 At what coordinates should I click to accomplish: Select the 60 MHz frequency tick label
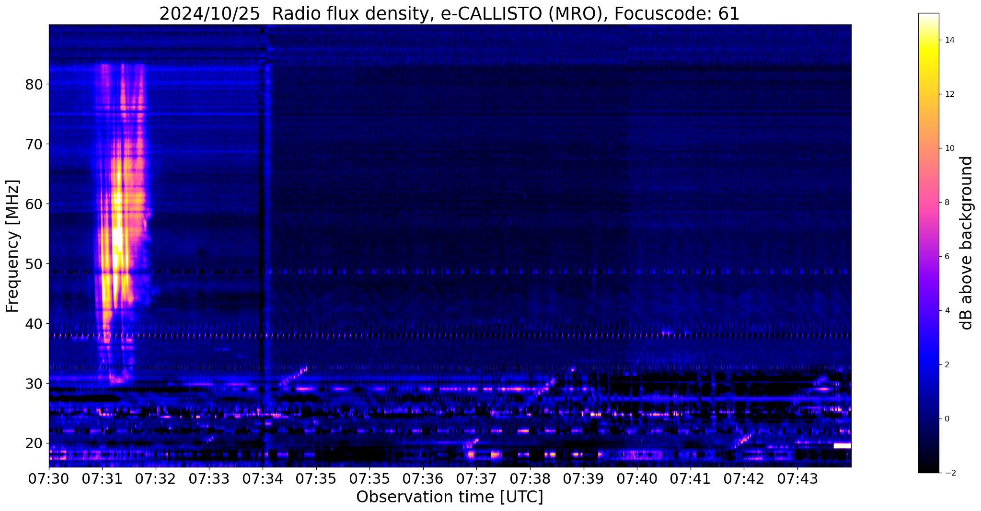pos(34,204)
